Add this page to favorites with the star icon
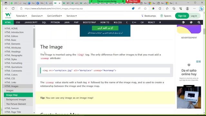This screenshot has height=116, width=206. (145, 9)
